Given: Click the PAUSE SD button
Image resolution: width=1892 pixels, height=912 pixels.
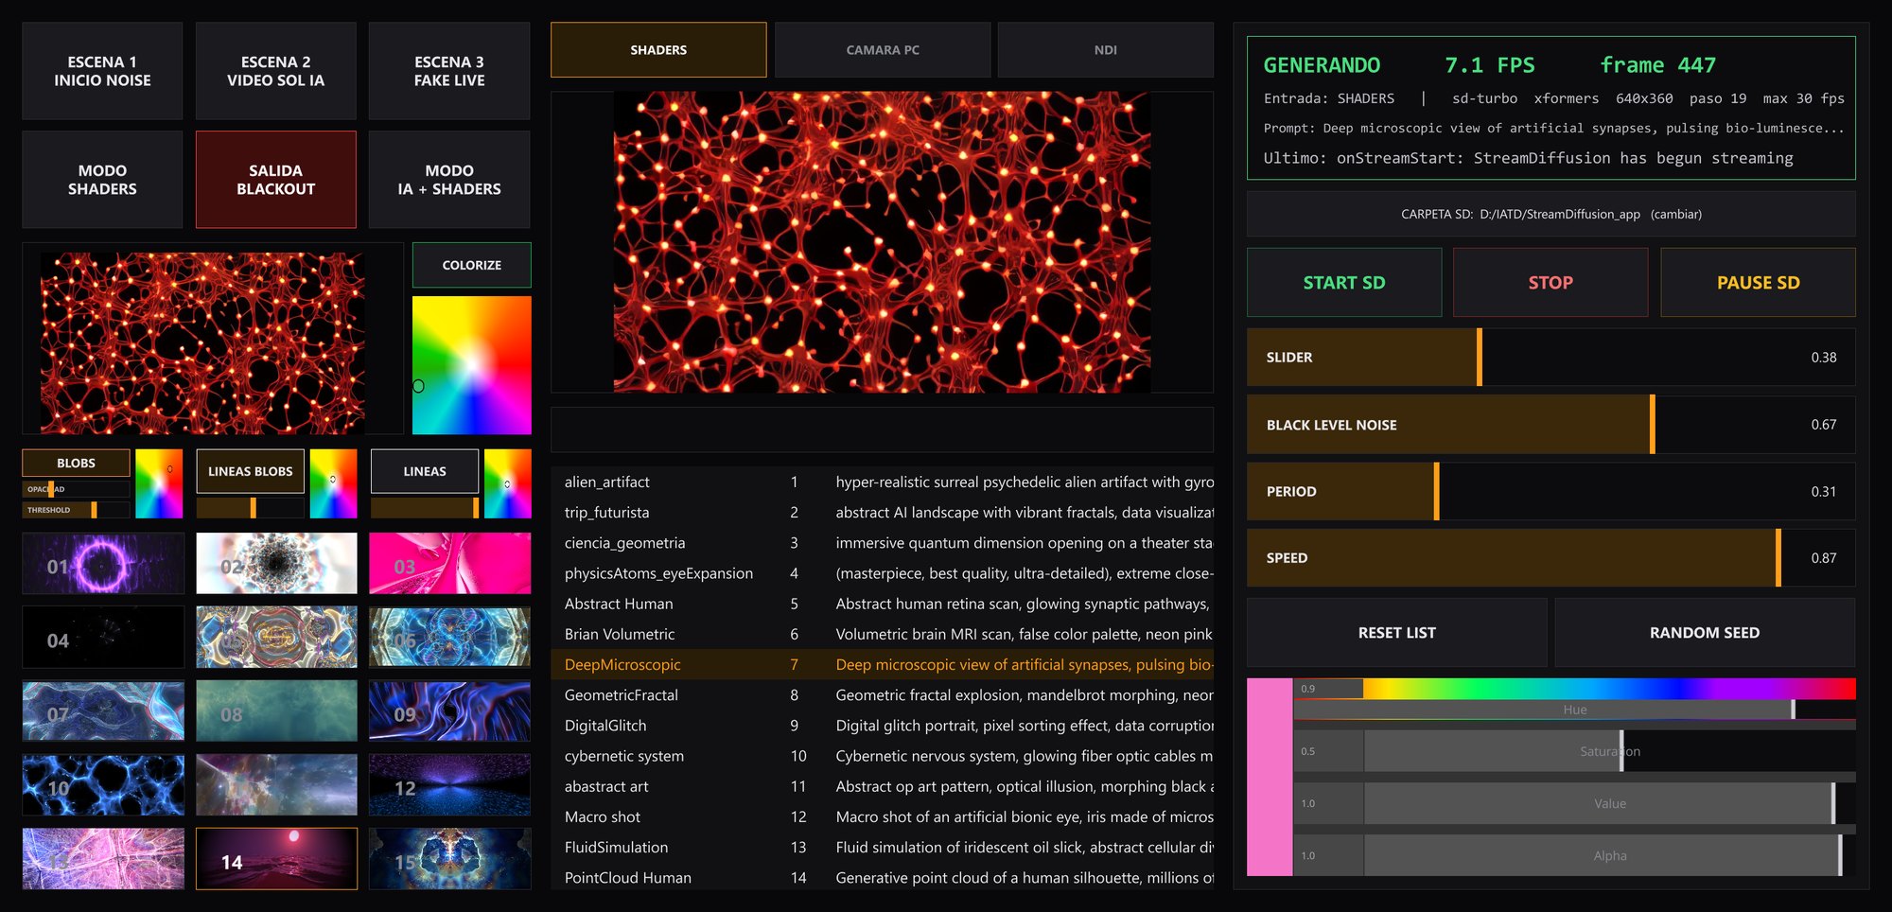Looking at the screenshot, I should coord(1758,282).
